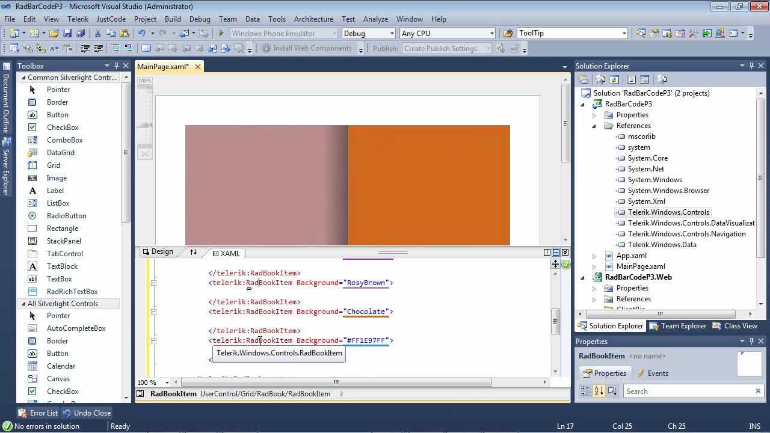Screen dimensions: 770x433
Task: Click the Increase Indent icon
Action: coord(99,48)
